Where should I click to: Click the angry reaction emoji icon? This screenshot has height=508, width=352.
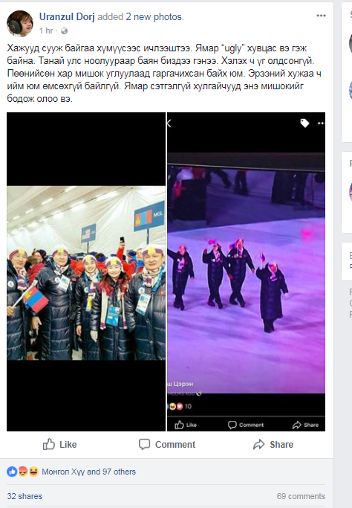pos(22,472)
